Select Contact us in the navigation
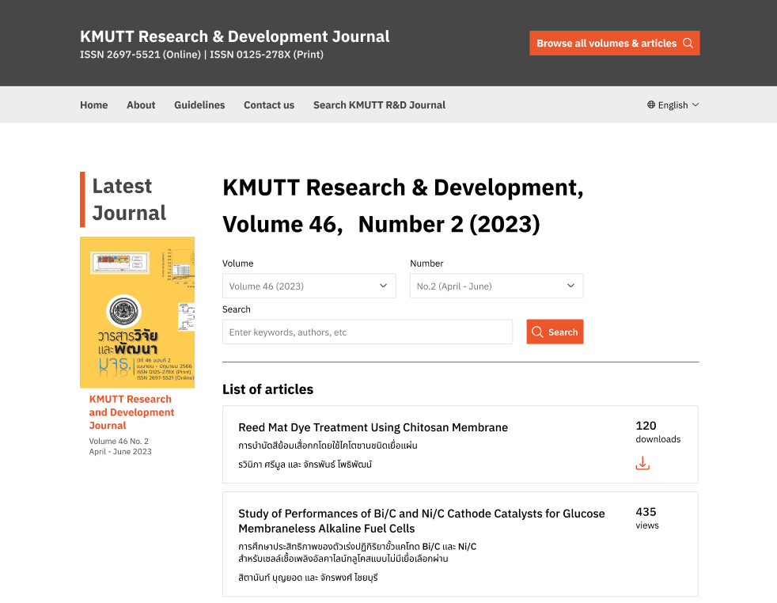This screenshot has width=777, height=603. [x=268, y=104]
